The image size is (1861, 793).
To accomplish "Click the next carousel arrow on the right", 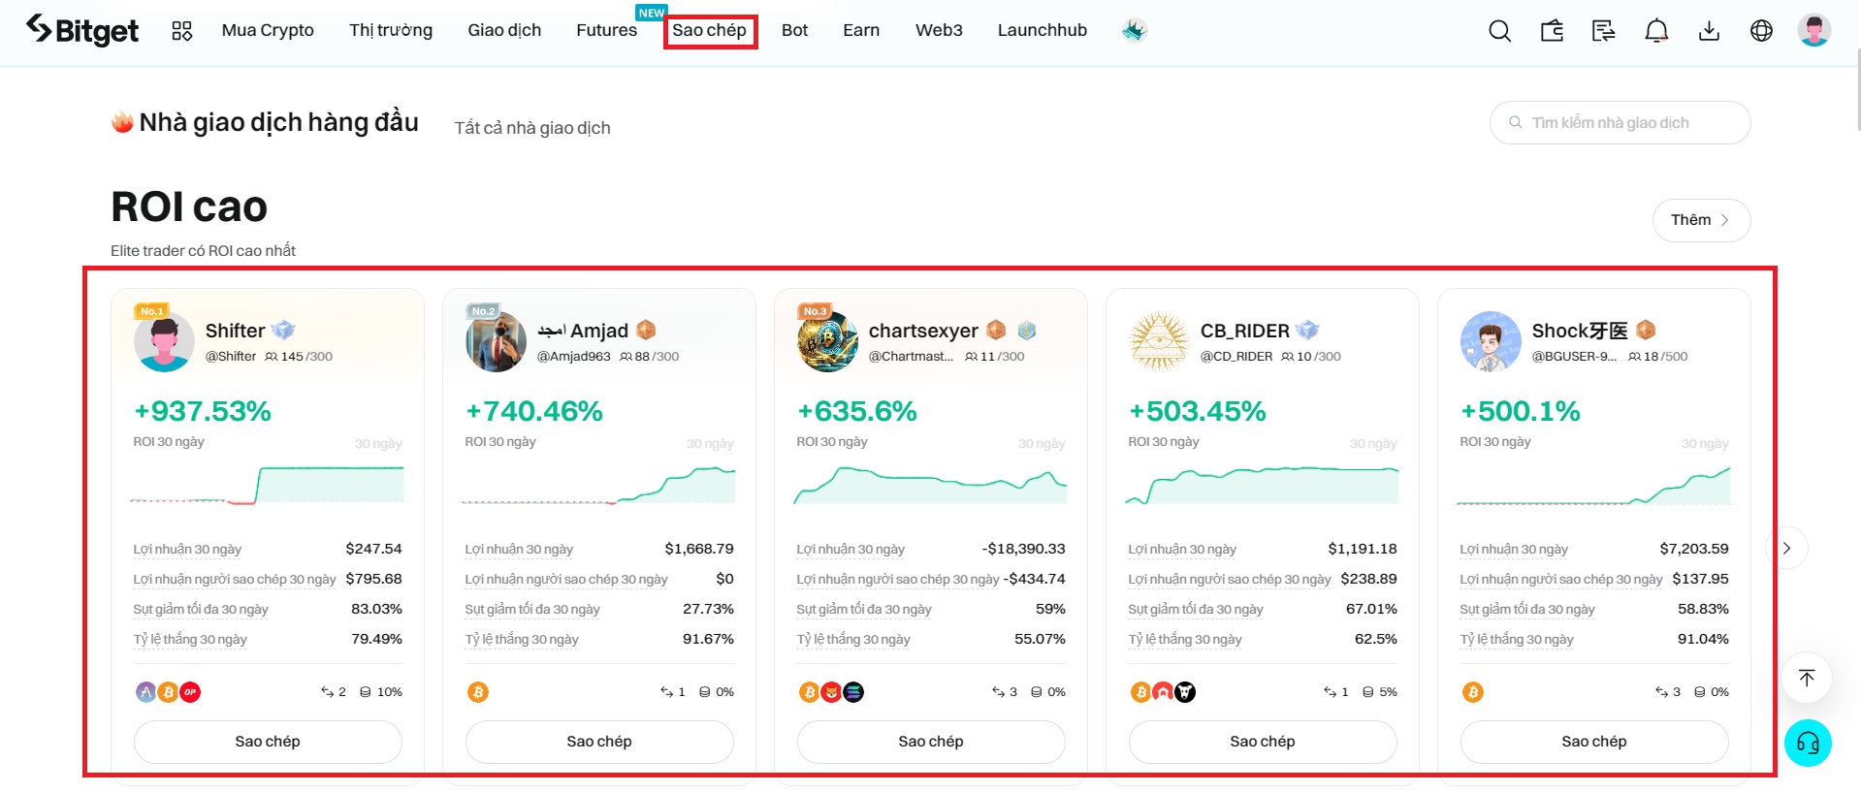I will point(1787,548).
